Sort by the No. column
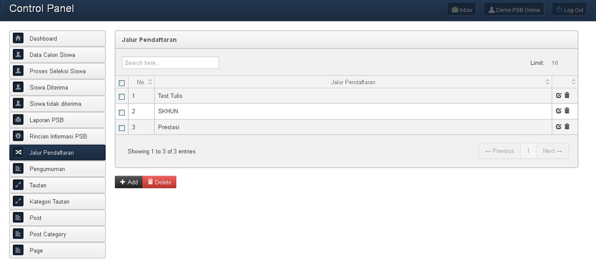The width and height of the screenshot is (596, 261). tap(142, 82)
